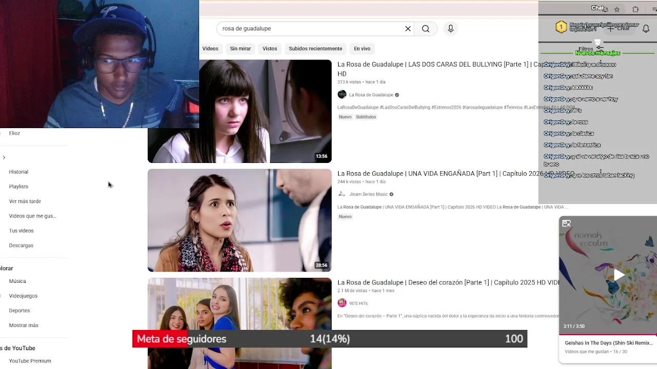Seek in the miniplayer red progress bar
Image resolution: width=657 pixels, height=369 pixels.
point(608,335)
